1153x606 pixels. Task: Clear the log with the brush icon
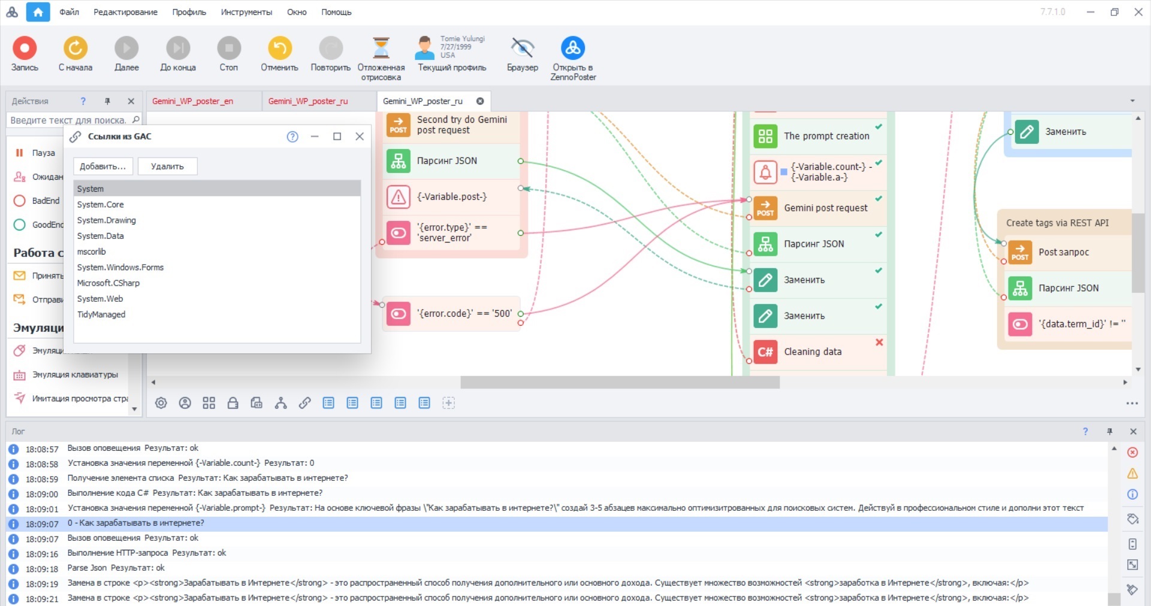coord(1133,590)
